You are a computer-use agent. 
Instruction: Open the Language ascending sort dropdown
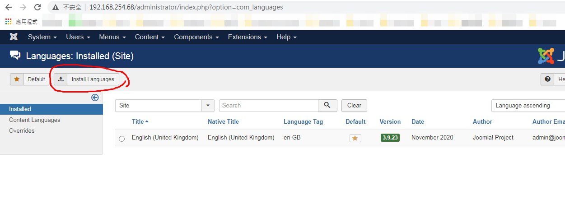pyautogui.click(x=528, y=106)
